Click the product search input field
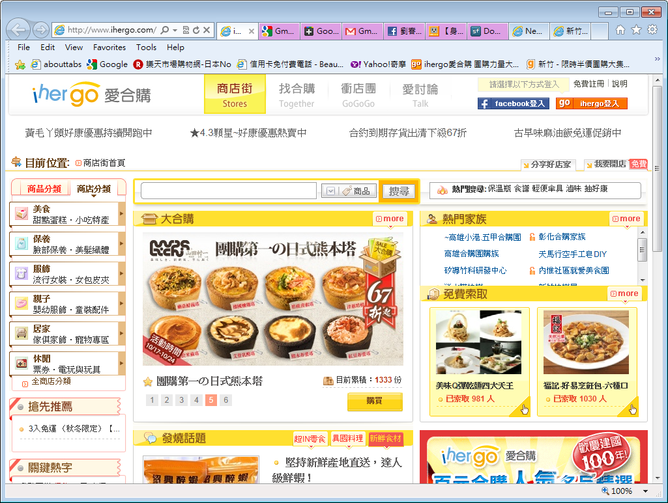This screenshot has height=503, width=668. point(229,191)
